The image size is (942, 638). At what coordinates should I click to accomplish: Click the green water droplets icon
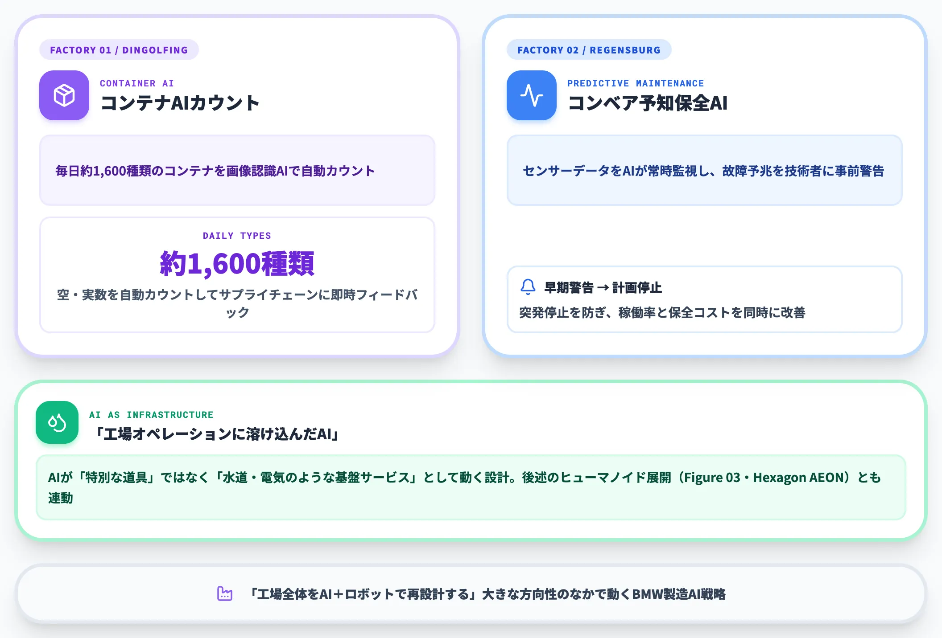[57, 422]
